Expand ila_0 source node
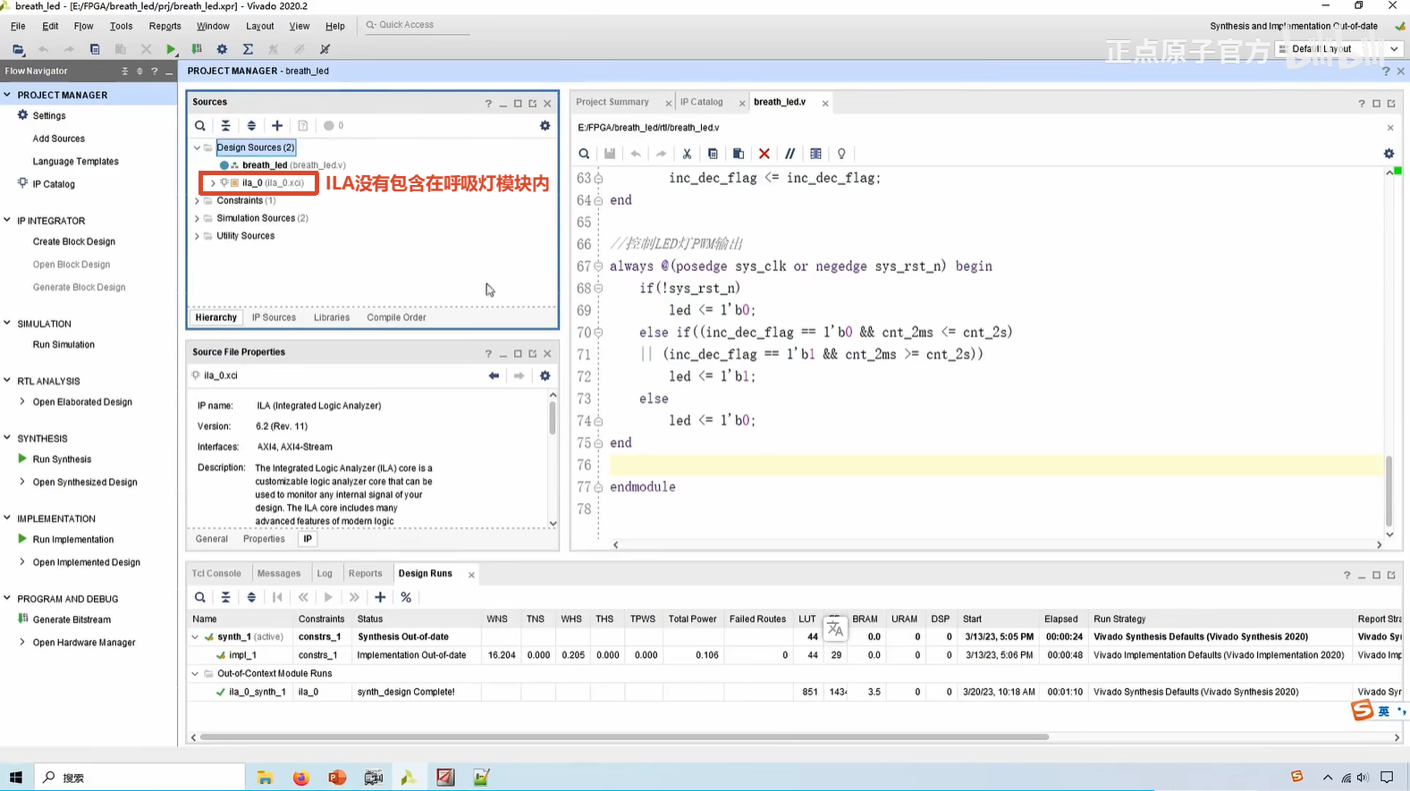This screenshot has height=791, width=1410. [213, 183]
